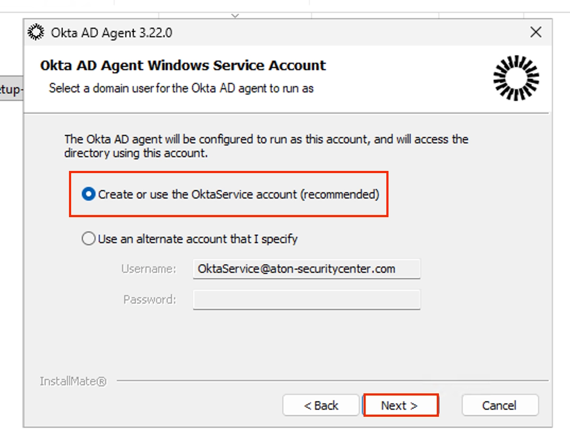The image size is (570, 447).
Task: Click the title text Okta AD Agent 3.22.0
Action: point(111,33)
